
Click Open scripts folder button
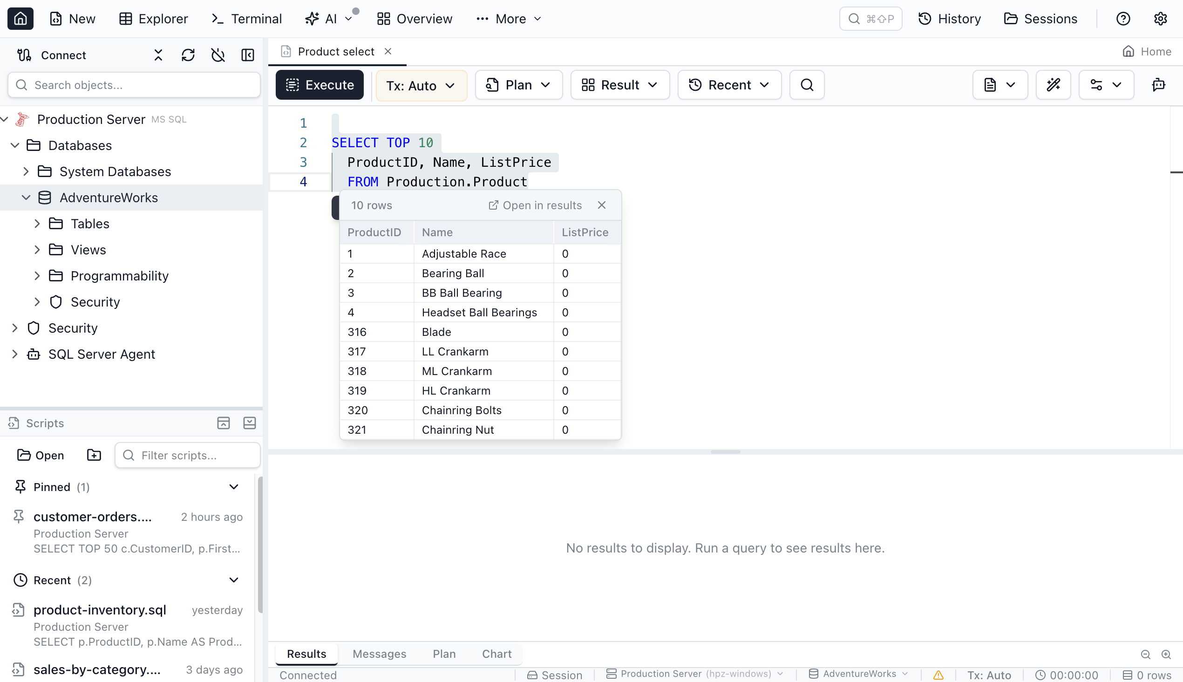40,456
